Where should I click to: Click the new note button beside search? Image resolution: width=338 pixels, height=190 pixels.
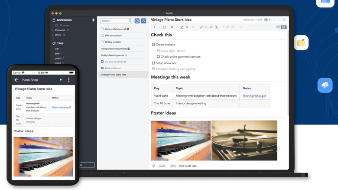(x=143, y=21)
